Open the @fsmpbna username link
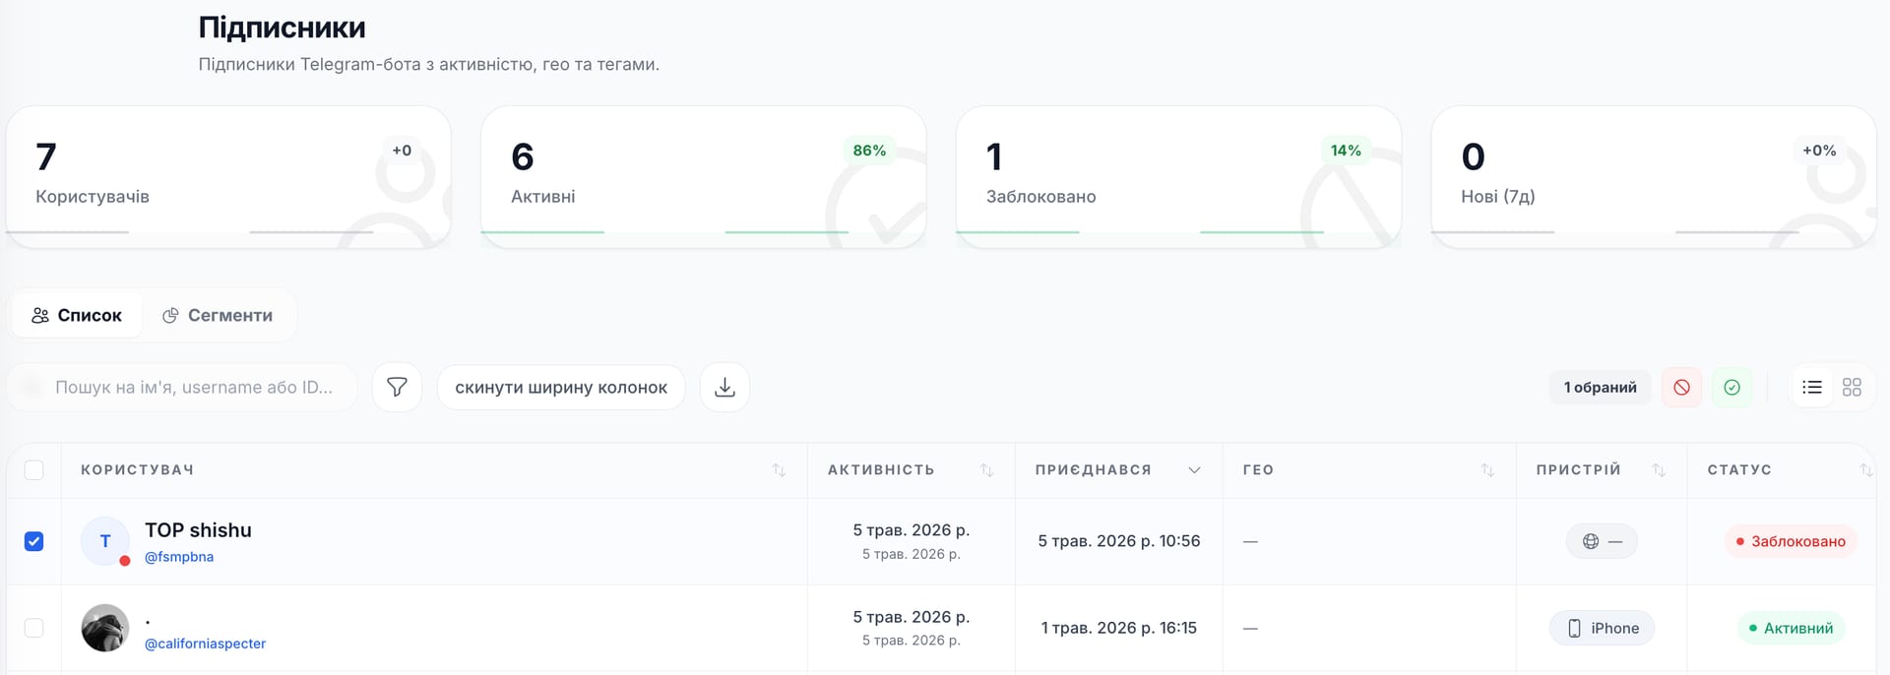1890x675 pixels. click(x=179, y=557)
